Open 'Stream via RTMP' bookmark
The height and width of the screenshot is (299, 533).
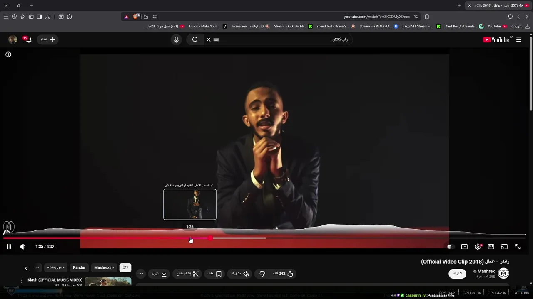click(379, 26)
